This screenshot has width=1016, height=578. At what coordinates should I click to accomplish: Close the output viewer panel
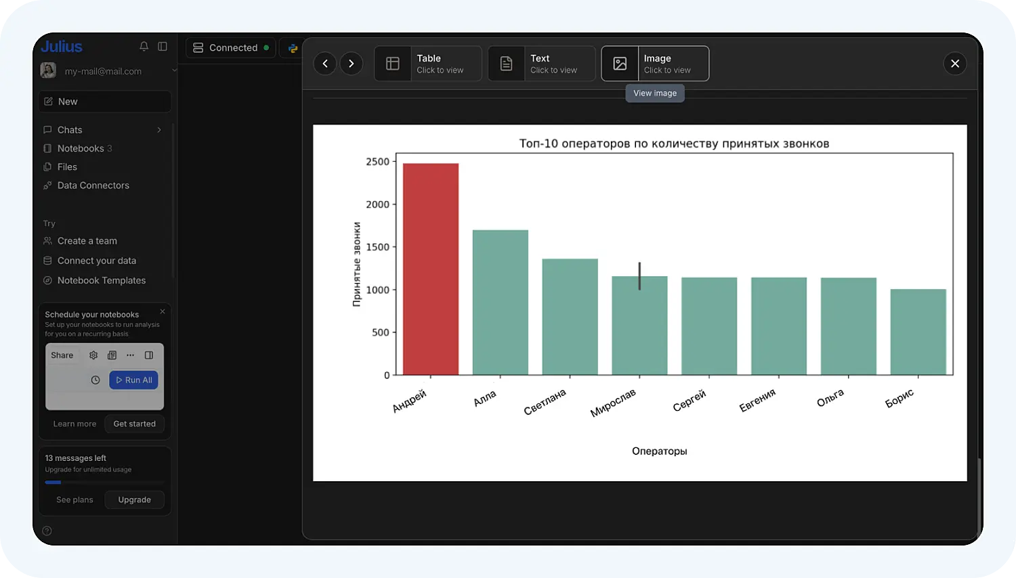(x=954, y=64)
